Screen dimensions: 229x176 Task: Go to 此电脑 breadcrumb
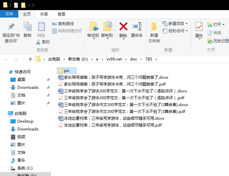(x=54, y=59)
